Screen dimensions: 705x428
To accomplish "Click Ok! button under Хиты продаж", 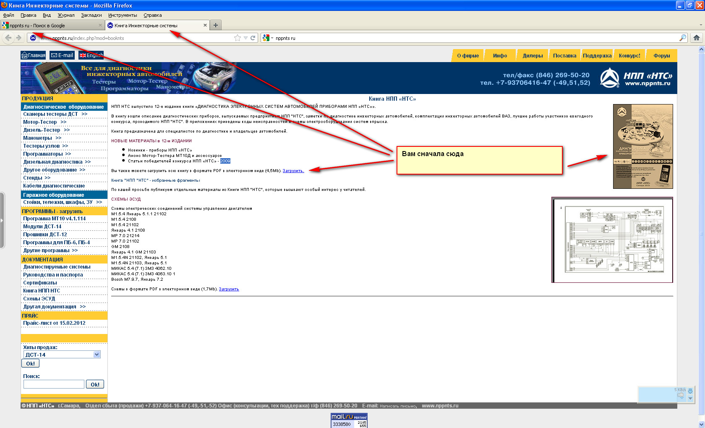I will tap(30, 363).
